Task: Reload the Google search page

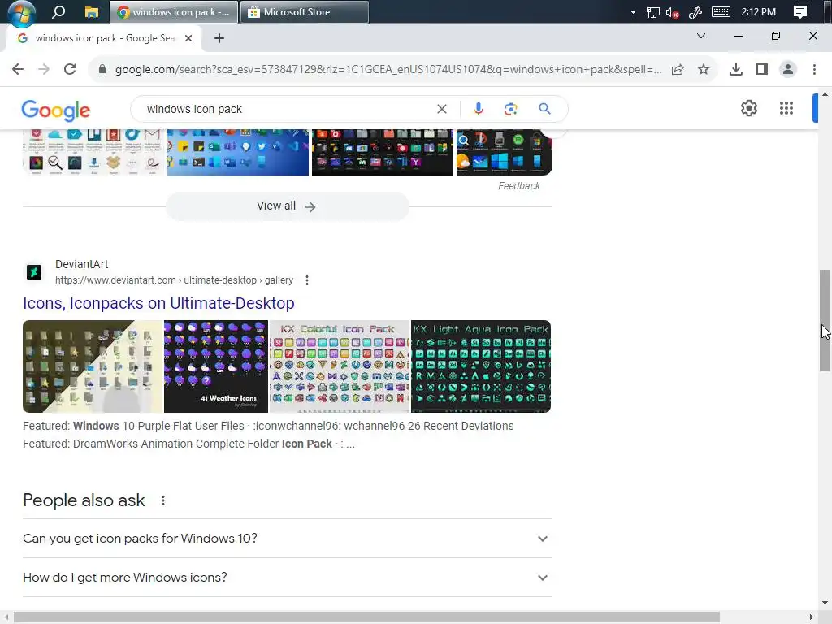Action: tap(70, 69)
